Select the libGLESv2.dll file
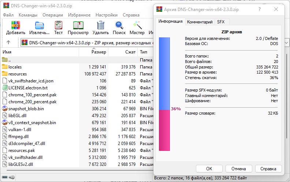Viewport: 290px width, 182px height. (21, 164)
